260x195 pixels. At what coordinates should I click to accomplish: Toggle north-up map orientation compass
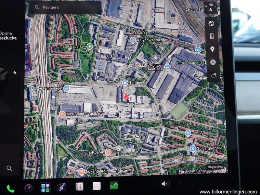[x=211, y=8]
